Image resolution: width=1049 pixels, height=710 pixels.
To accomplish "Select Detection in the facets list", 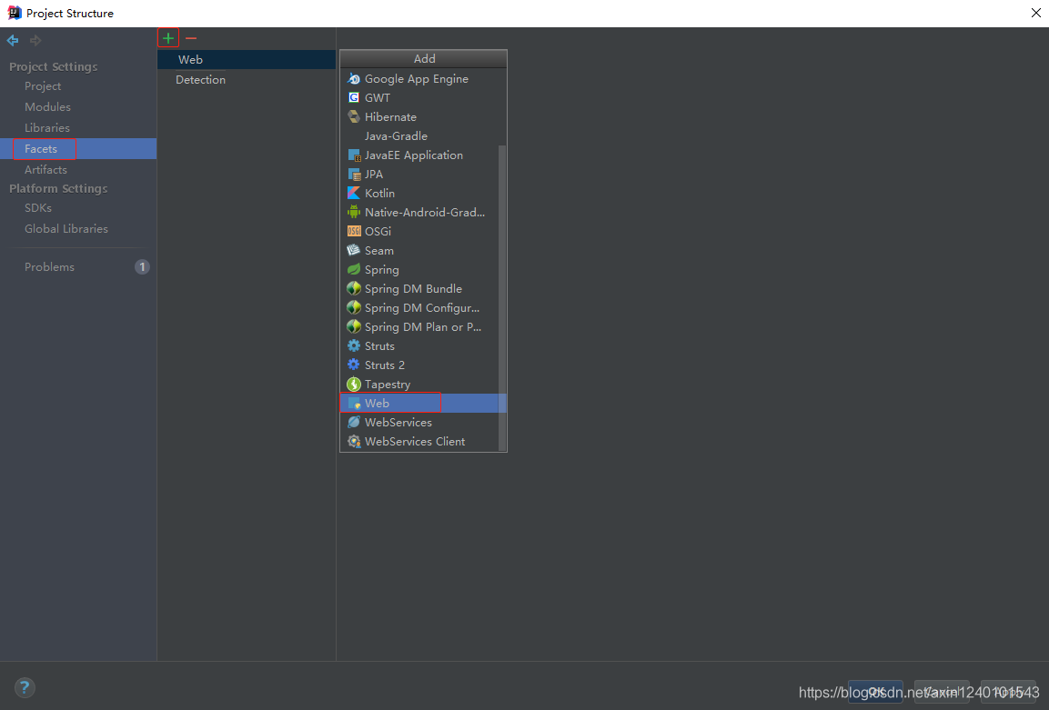I will [247, 80].
